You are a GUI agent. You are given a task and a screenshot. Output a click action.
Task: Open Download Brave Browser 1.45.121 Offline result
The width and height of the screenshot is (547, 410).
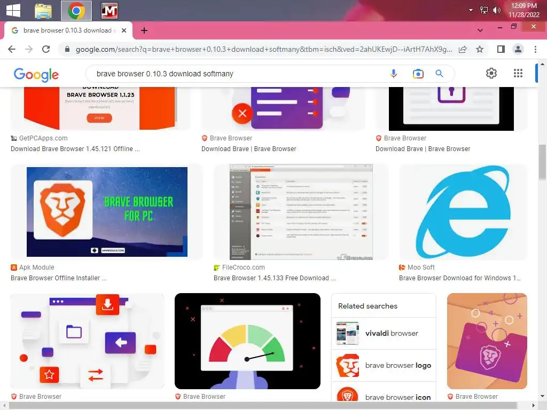point(75,149)
